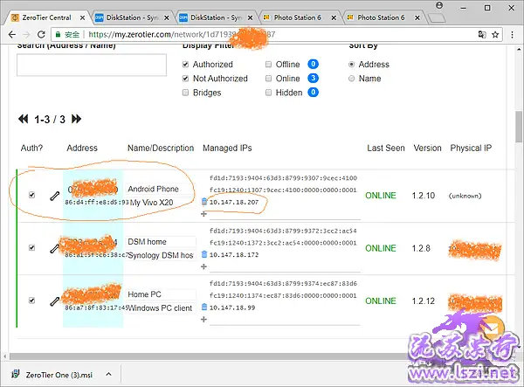The image size is (524, 387).
Task: Close the first DiskStation tab
Action: tap(167, 17)
